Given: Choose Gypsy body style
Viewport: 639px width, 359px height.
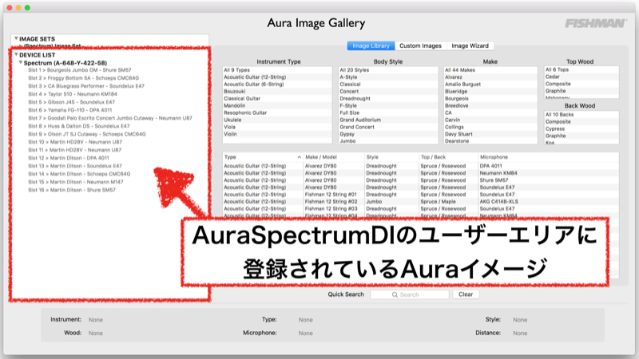Looking at the screenshot, I should click(388, 134).
